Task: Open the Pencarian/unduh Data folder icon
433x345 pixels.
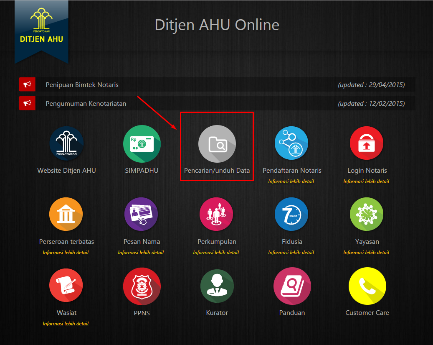Action: [217, 143]
